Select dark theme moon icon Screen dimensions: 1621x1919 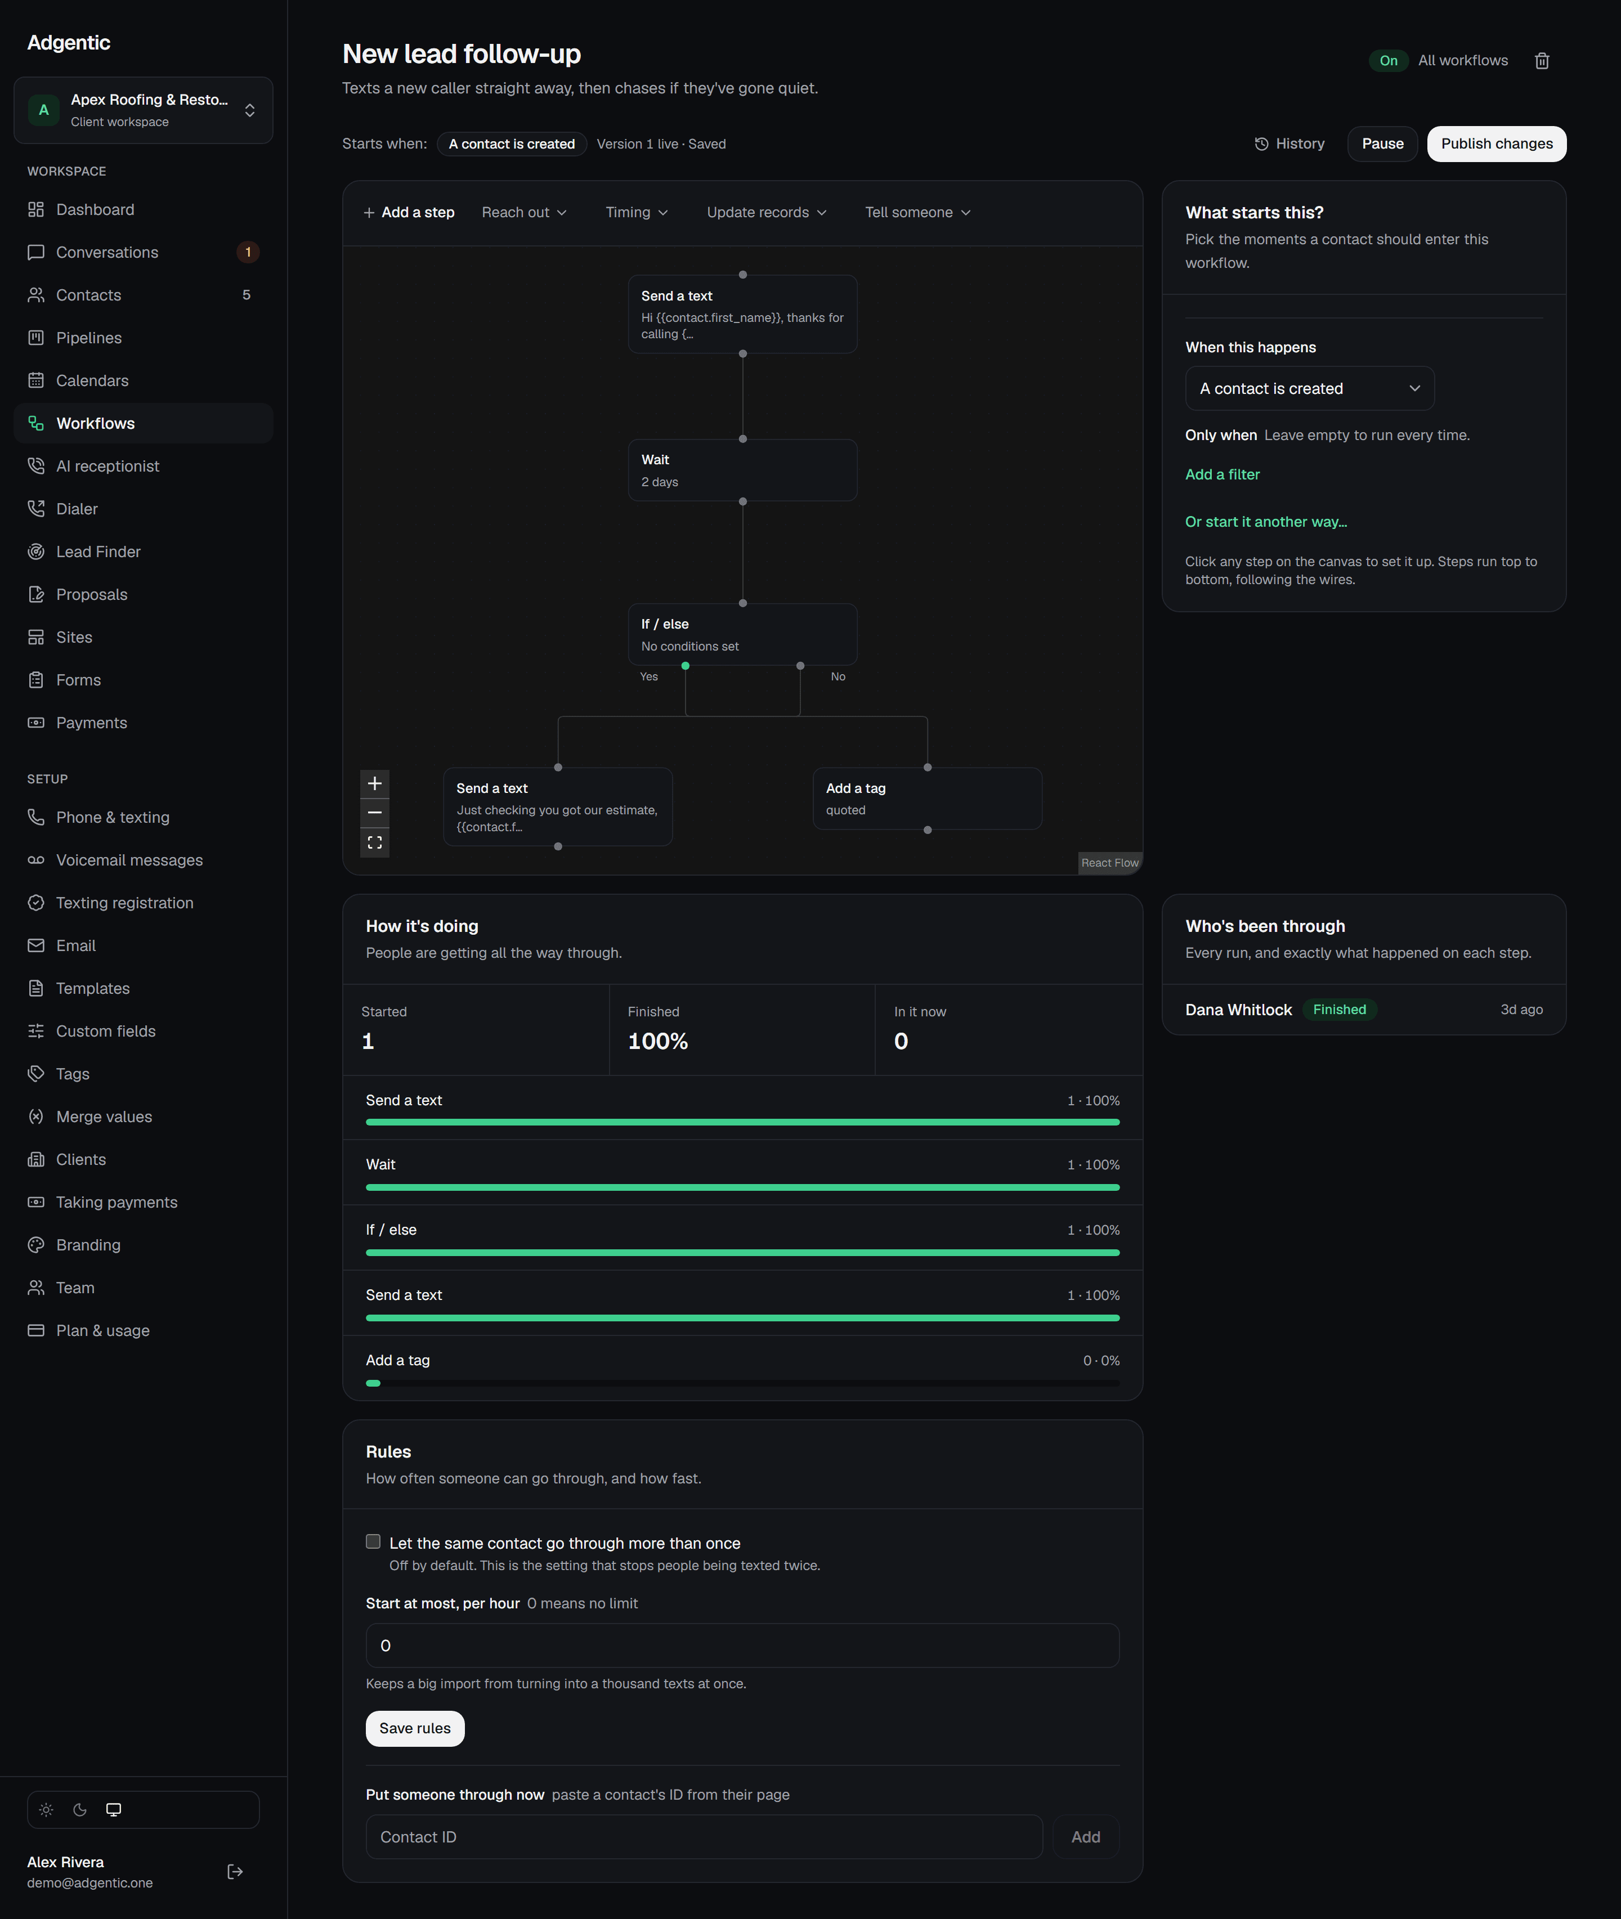(x=80, y=1810)
